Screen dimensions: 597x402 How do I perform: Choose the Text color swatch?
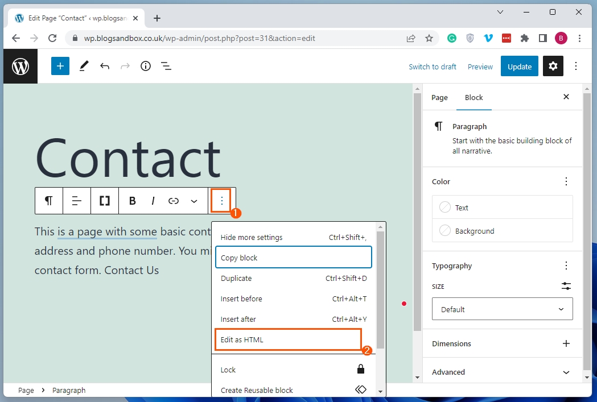[x=502, y=208]
